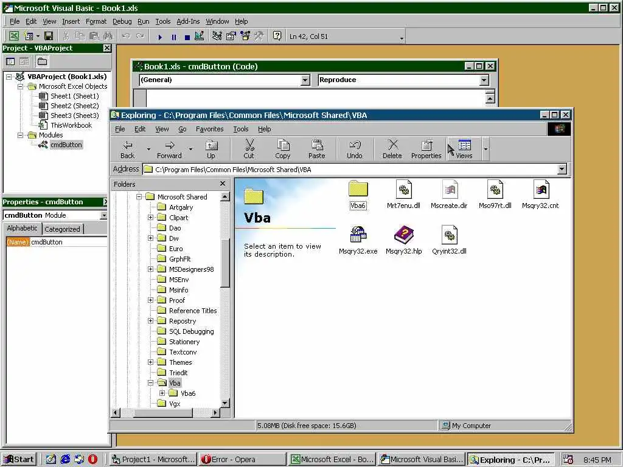
Task: Collapse the Microsoft Excel Objects folder
Action: coord(20,86)
